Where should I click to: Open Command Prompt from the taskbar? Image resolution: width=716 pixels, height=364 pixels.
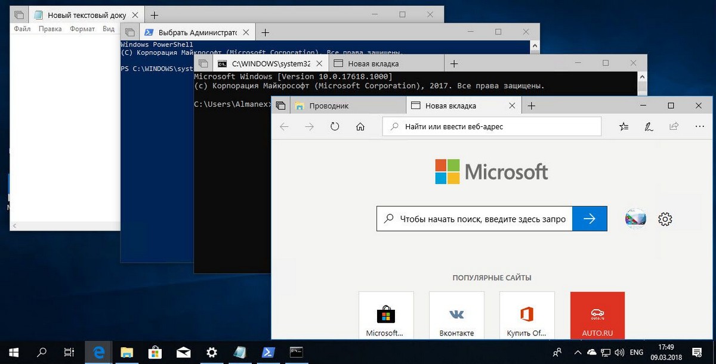click(297, 352)
